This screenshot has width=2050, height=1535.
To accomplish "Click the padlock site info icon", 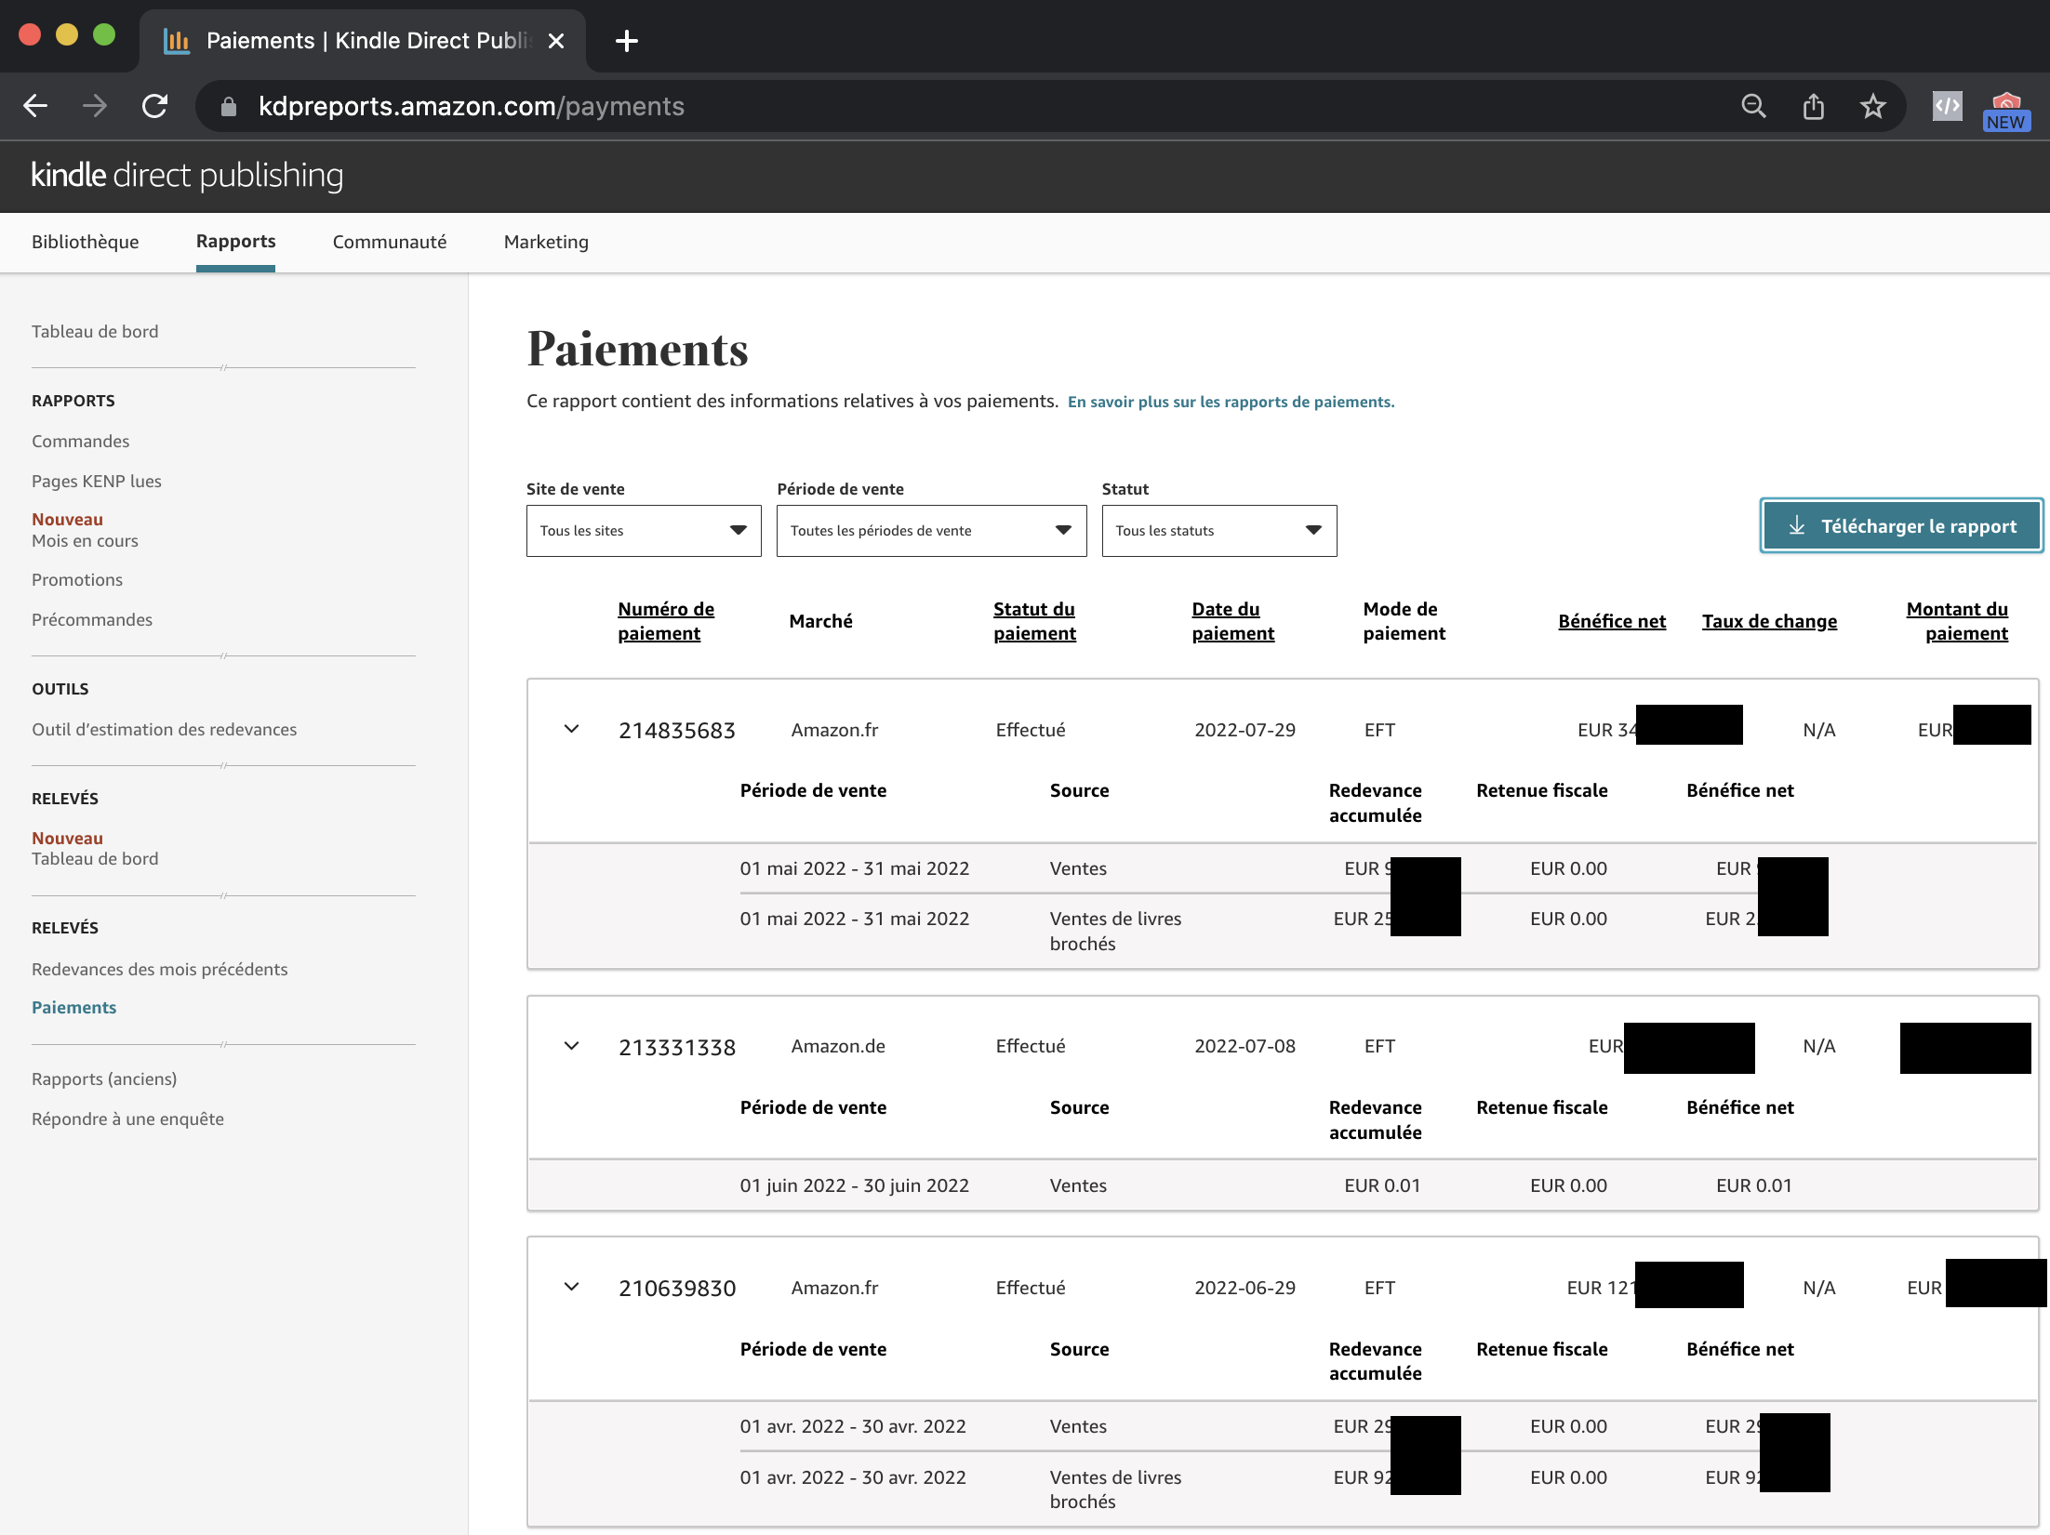I will tap(229, 107).
